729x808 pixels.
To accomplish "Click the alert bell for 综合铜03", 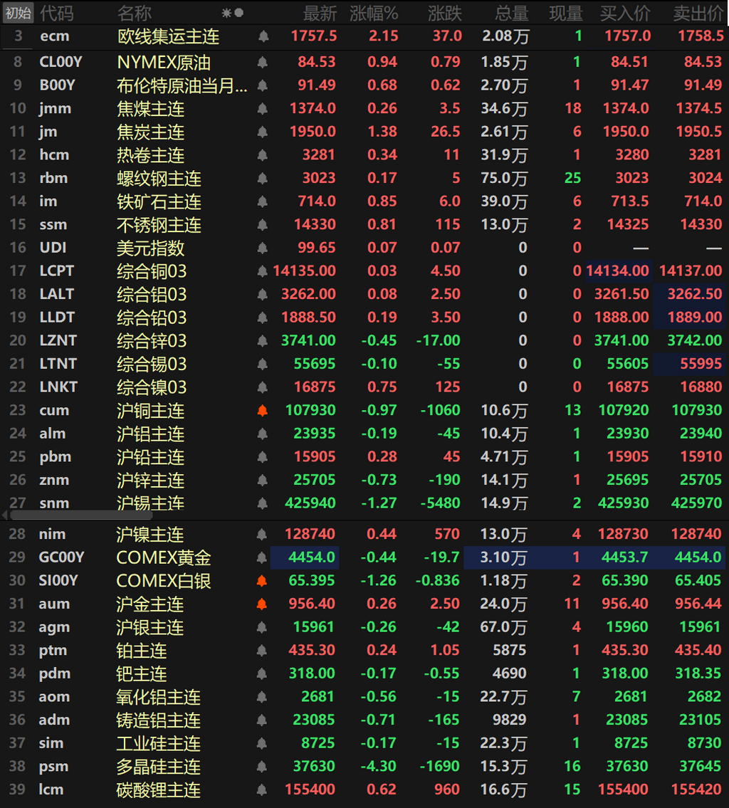I will click(x=262, y=271).
